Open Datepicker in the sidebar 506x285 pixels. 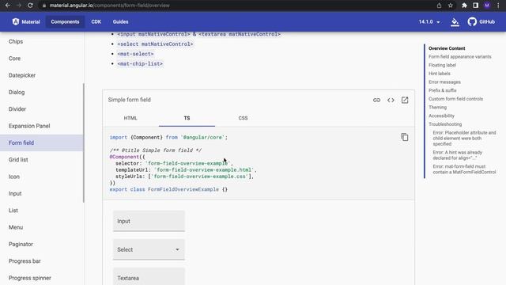42,75
